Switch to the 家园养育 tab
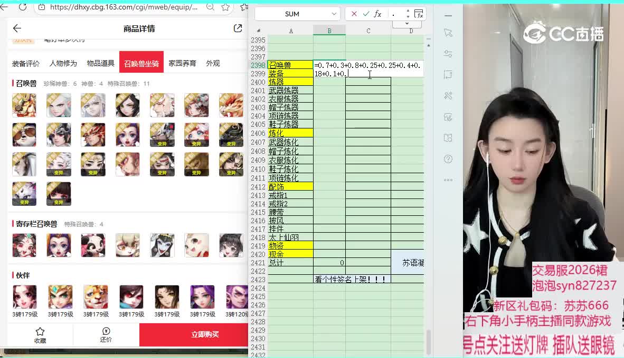This screenshot has width=624, height=358. [x=182, y=63]
